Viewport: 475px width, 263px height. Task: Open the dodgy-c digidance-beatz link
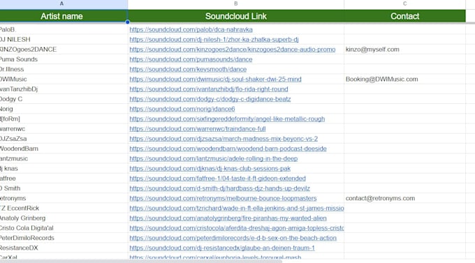[210, 99]
